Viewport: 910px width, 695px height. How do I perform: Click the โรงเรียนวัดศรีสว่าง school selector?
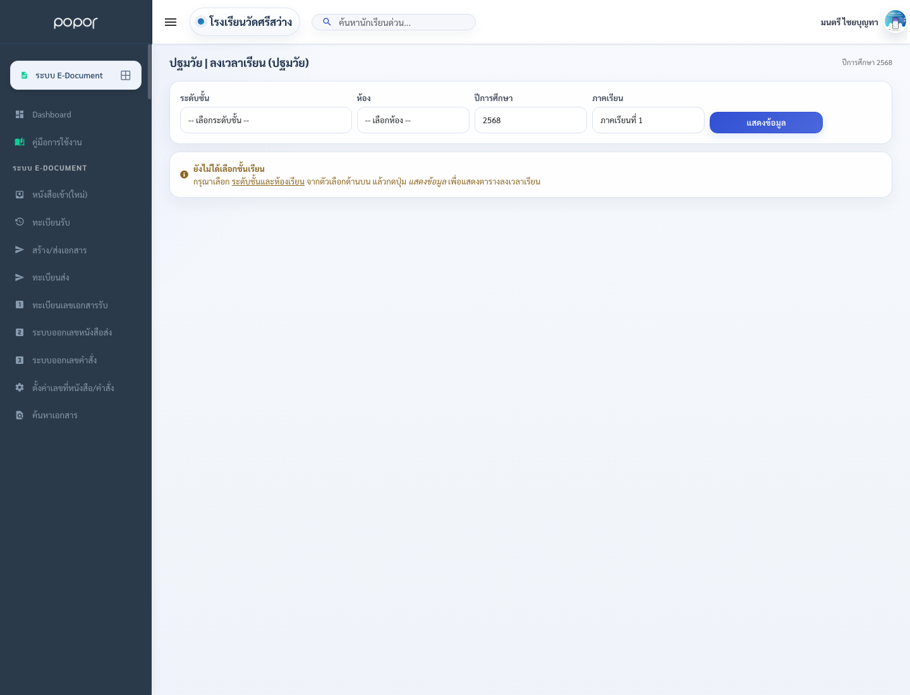click(x=245, y=22)
